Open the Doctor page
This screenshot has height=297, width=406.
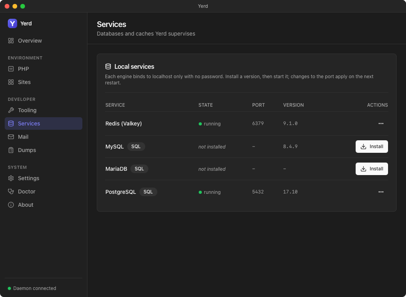[x=43, y=191]
